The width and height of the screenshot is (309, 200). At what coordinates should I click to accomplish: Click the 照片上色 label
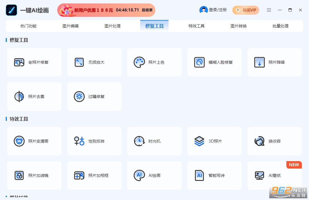click(157, 62)
